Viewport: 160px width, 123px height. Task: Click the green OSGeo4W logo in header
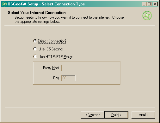click(x=147, y=16)
